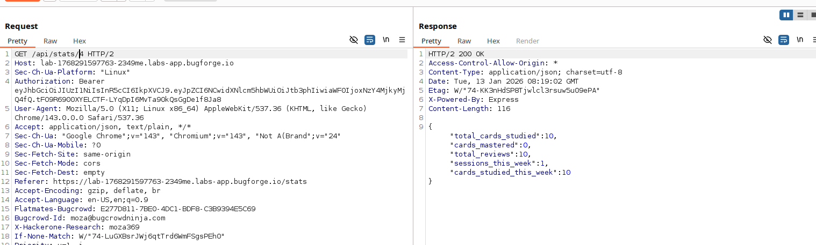
Task: Click the Sec-Ch-Ua-Mobile ?0 header line
Action: pyautogui.click(x=58, y=145)
